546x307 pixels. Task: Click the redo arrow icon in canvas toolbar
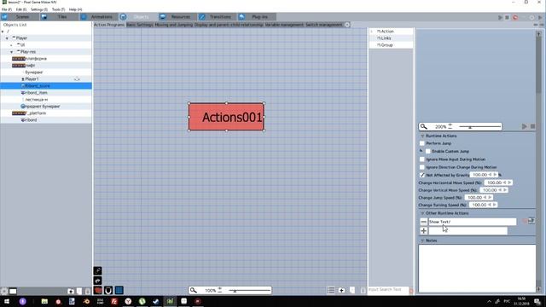click(x=98, y=281)
